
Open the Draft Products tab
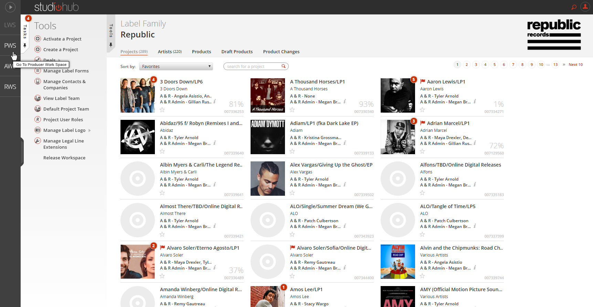point(237,52)
